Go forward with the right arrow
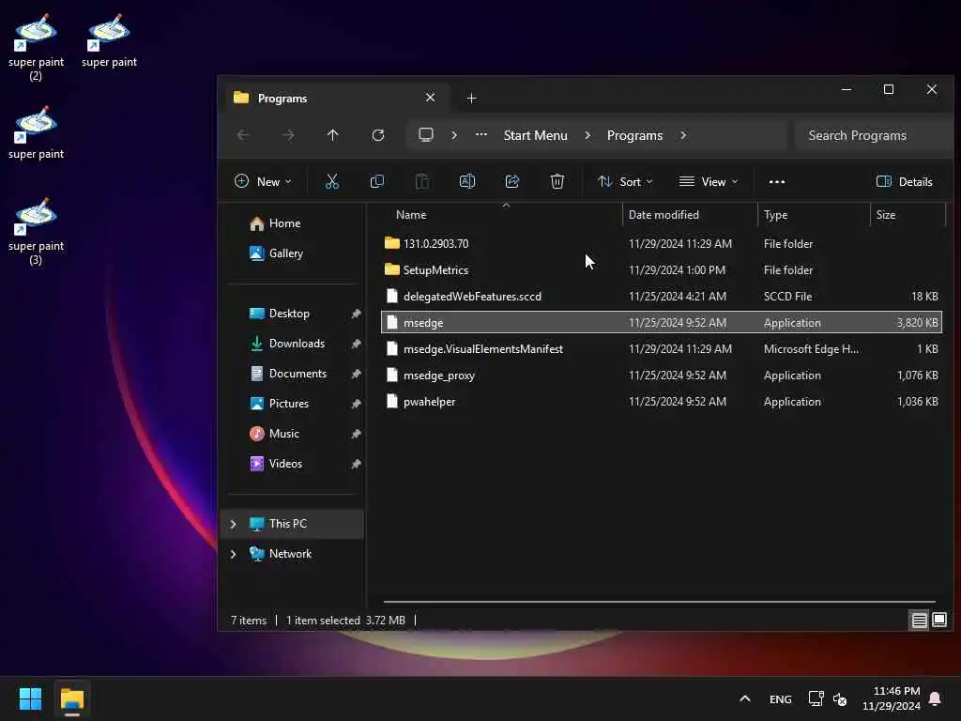Image resolution: width=961 pixels, height=721 pixels. 288,135
